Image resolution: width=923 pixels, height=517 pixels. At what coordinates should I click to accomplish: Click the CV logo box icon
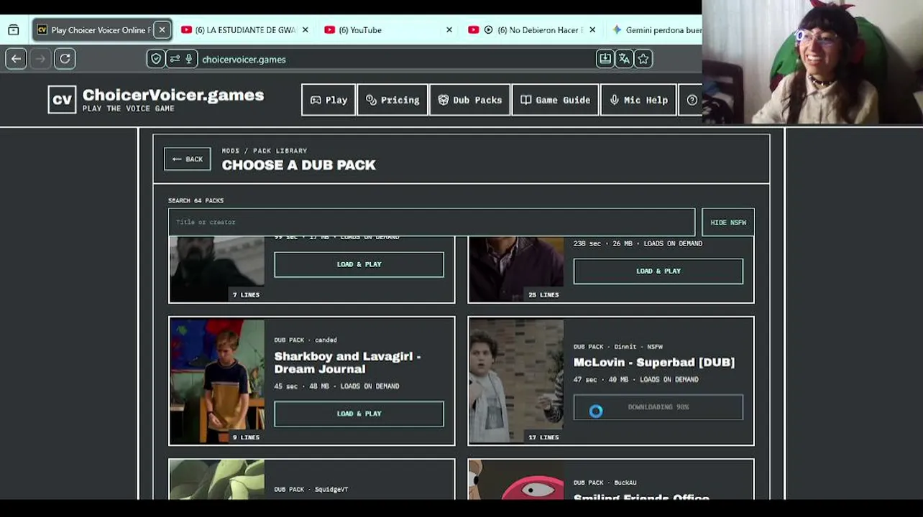tap(62, 100)
